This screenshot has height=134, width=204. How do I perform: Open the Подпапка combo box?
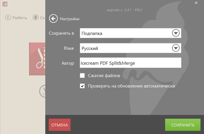124,33
